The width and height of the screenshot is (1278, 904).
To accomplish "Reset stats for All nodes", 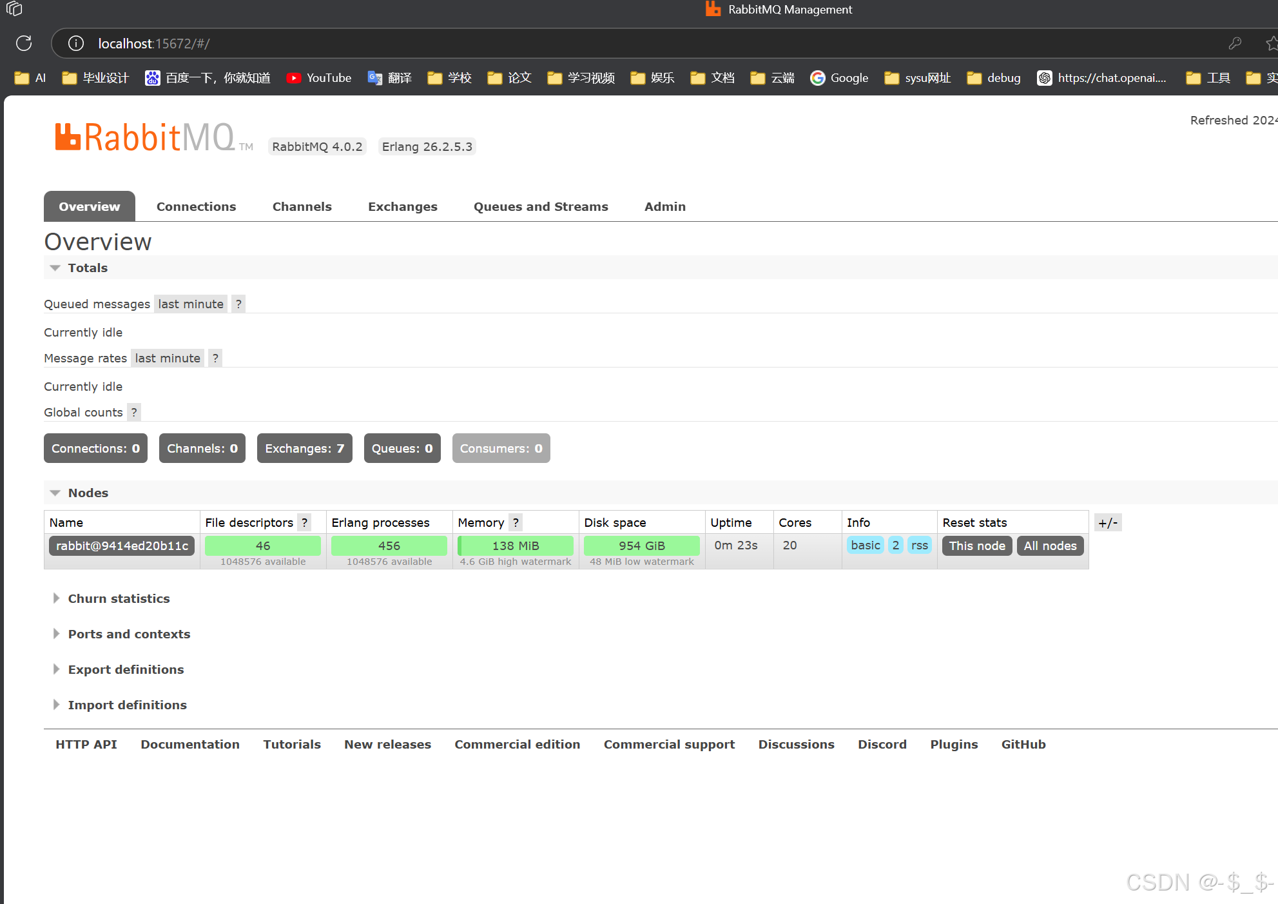I will tap(1050, 545).
